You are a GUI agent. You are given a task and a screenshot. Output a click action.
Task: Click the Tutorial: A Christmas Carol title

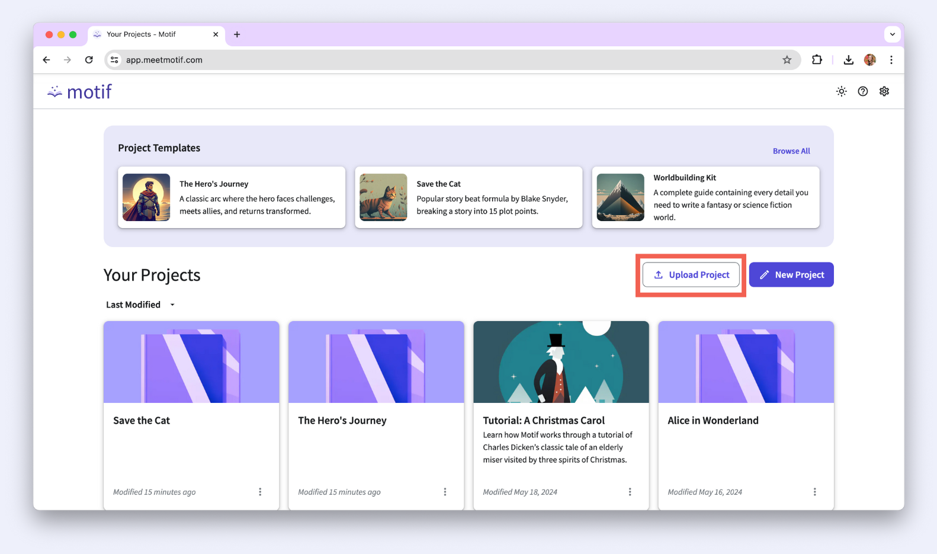coord(544,420)
